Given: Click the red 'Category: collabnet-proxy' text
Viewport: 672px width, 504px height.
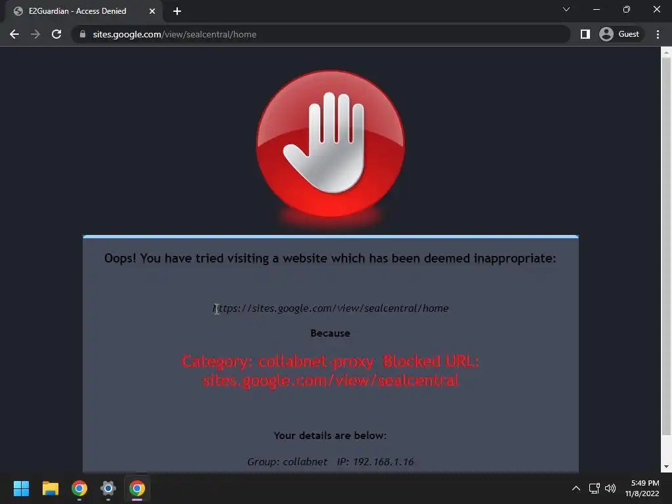Looking at the screenshot, I should [x=278, y=362].
